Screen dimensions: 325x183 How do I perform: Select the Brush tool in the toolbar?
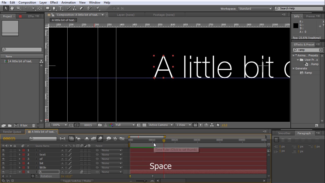point(69,8)
